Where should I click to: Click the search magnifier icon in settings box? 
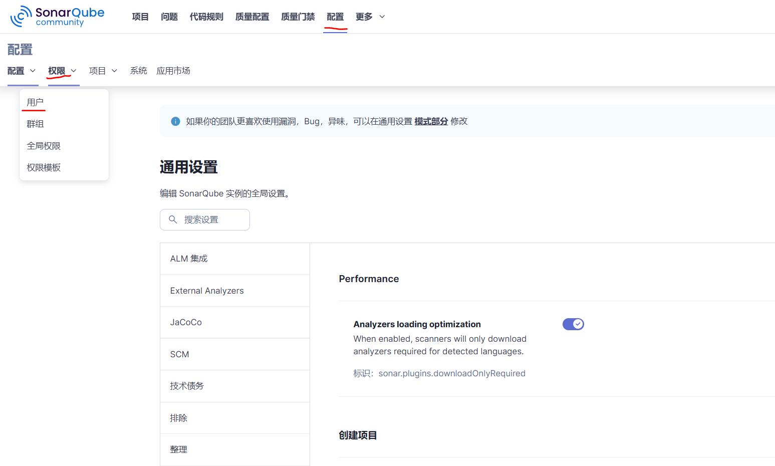point(173,219)
